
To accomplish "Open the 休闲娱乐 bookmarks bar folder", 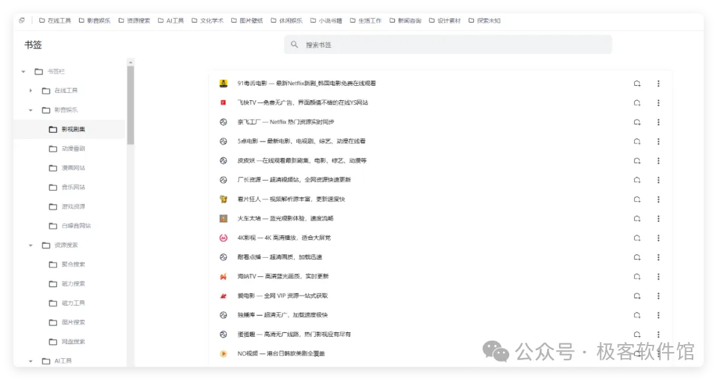I will click(x=287, y=21).
